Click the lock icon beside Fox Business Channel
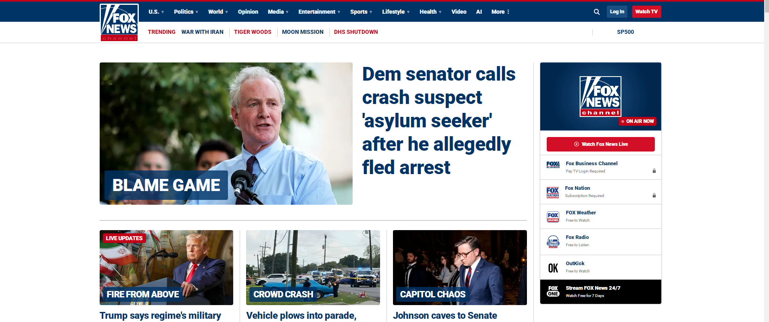Viewport: 769px width, 322px height. pos(654,171)
